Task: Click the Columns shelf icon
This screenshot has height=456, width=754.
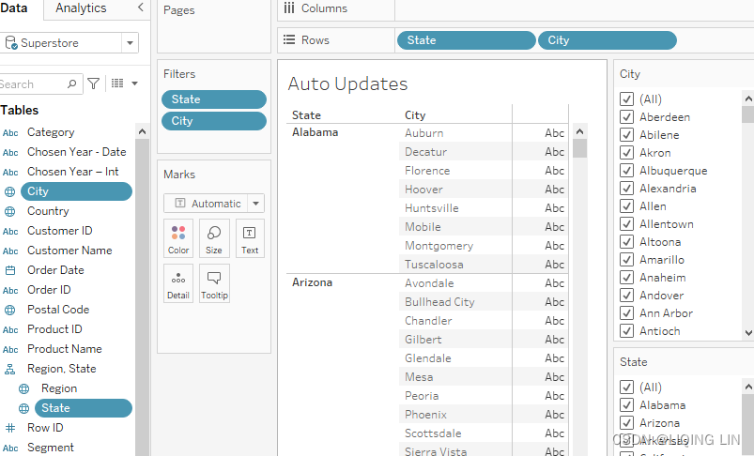Action: click(x=289, y=8)
